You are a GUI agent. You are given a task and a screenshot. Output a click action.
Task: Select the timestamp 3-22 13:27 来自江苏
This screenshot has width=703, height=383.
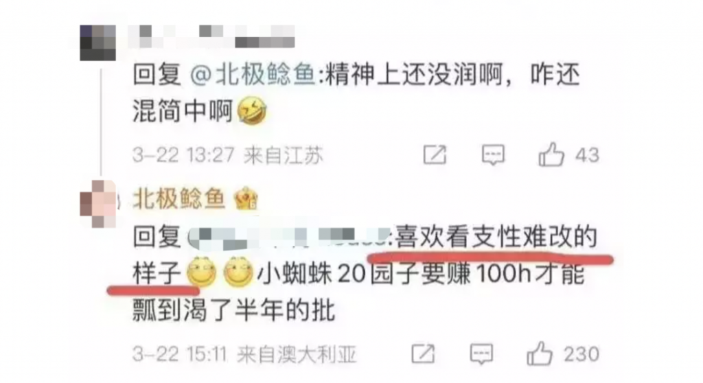point(228,156)
